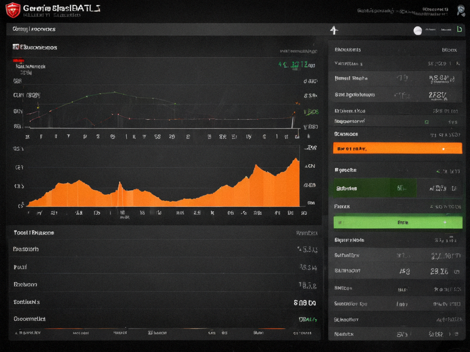Image resolution: width=470 pixels, height=352 pixels.
Task: Select the orange highlighted bar in right panel
Action: coord(398,148)
